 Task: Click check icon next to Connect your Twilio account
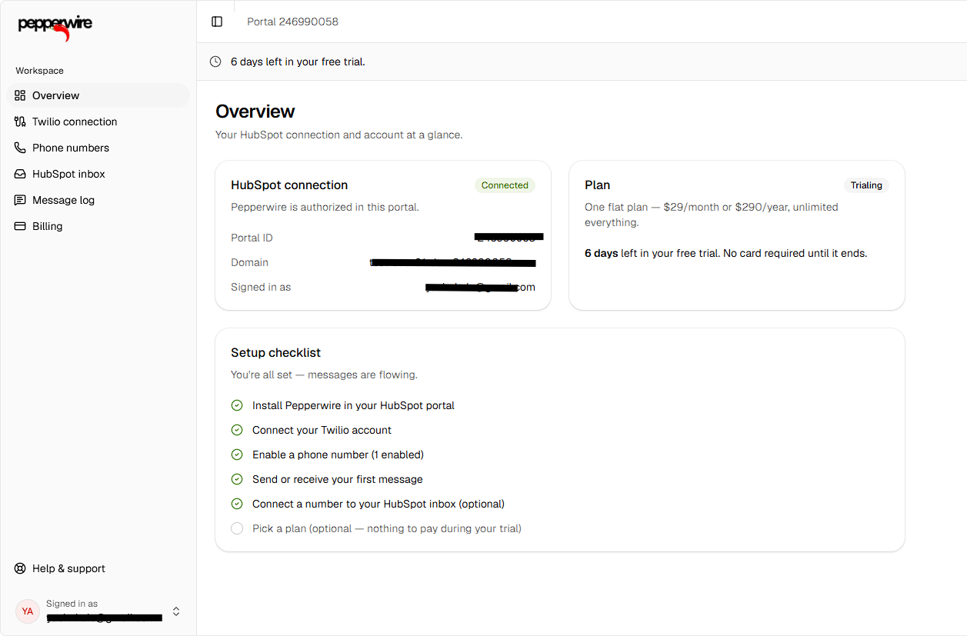(x=237, y=430)
